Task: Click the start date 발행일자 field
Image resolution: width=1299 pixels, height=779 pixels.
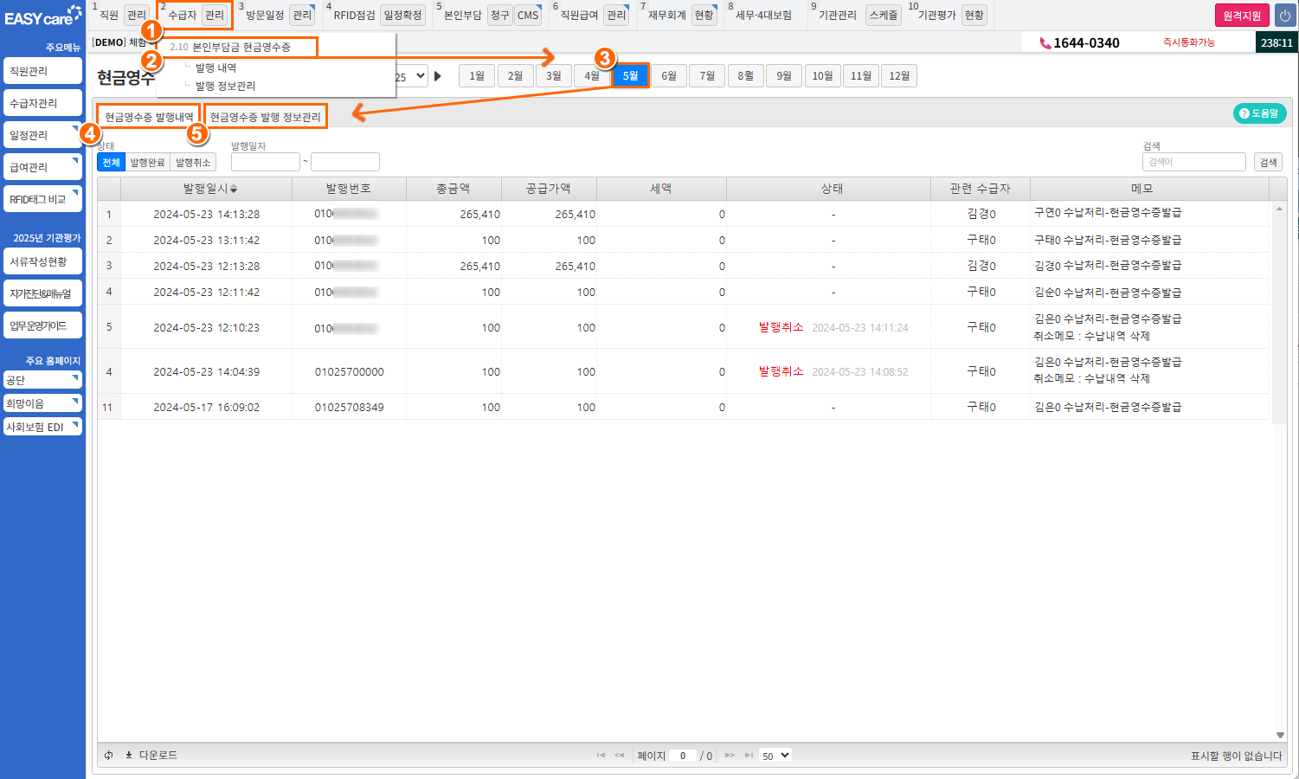Action: (x=266, y=162)
